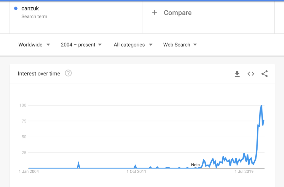Image resolution: width=284 pixels, height=187 pixels.
Task: Click the blue dot beside canzuk
Action: click(16, 8)
